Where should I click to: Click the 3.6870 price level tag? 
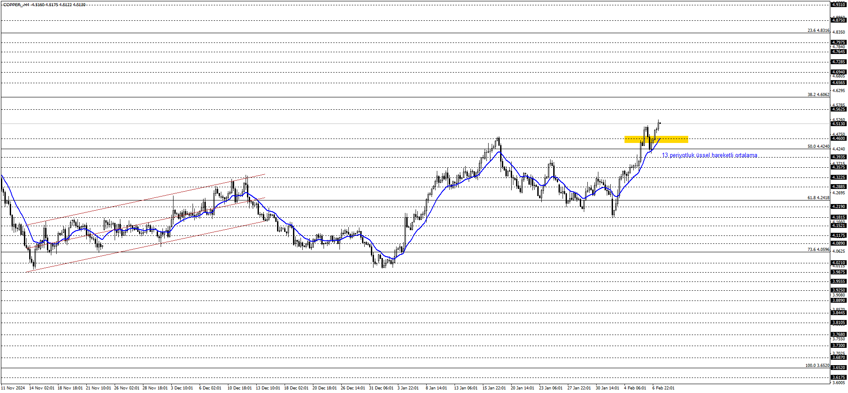(x=839, y=358)
